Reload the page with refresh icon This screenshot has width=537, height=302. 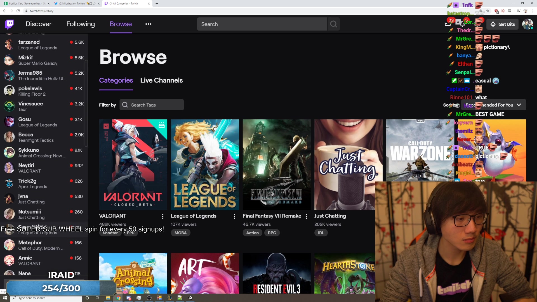coord(18,11)
